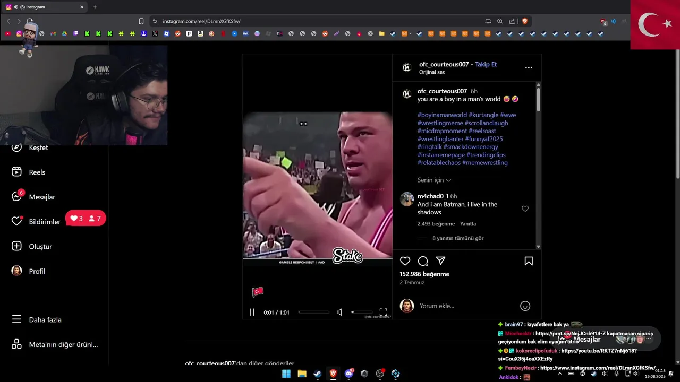Expand '8 yanıtın tümünü gör' replies

[x=458, y=238]
